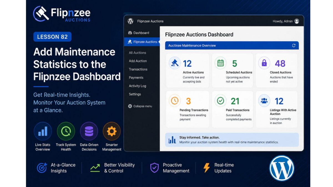Click the Currently live and accepting bids text
The width and height of the screenshot is (333, 187).
coord(194,80)
